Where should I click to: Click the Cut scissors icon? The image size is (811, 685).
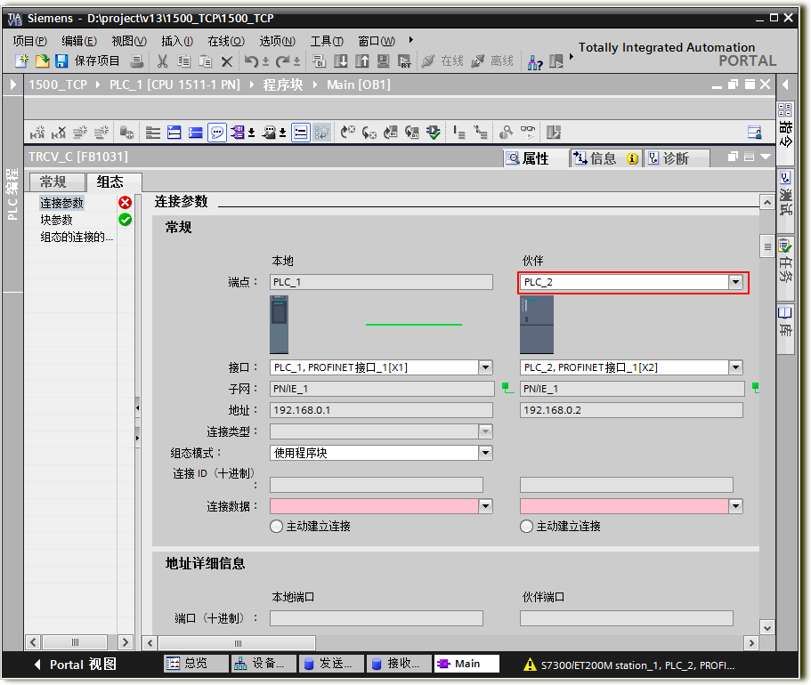pyautogui.click(x=162, y=61)
